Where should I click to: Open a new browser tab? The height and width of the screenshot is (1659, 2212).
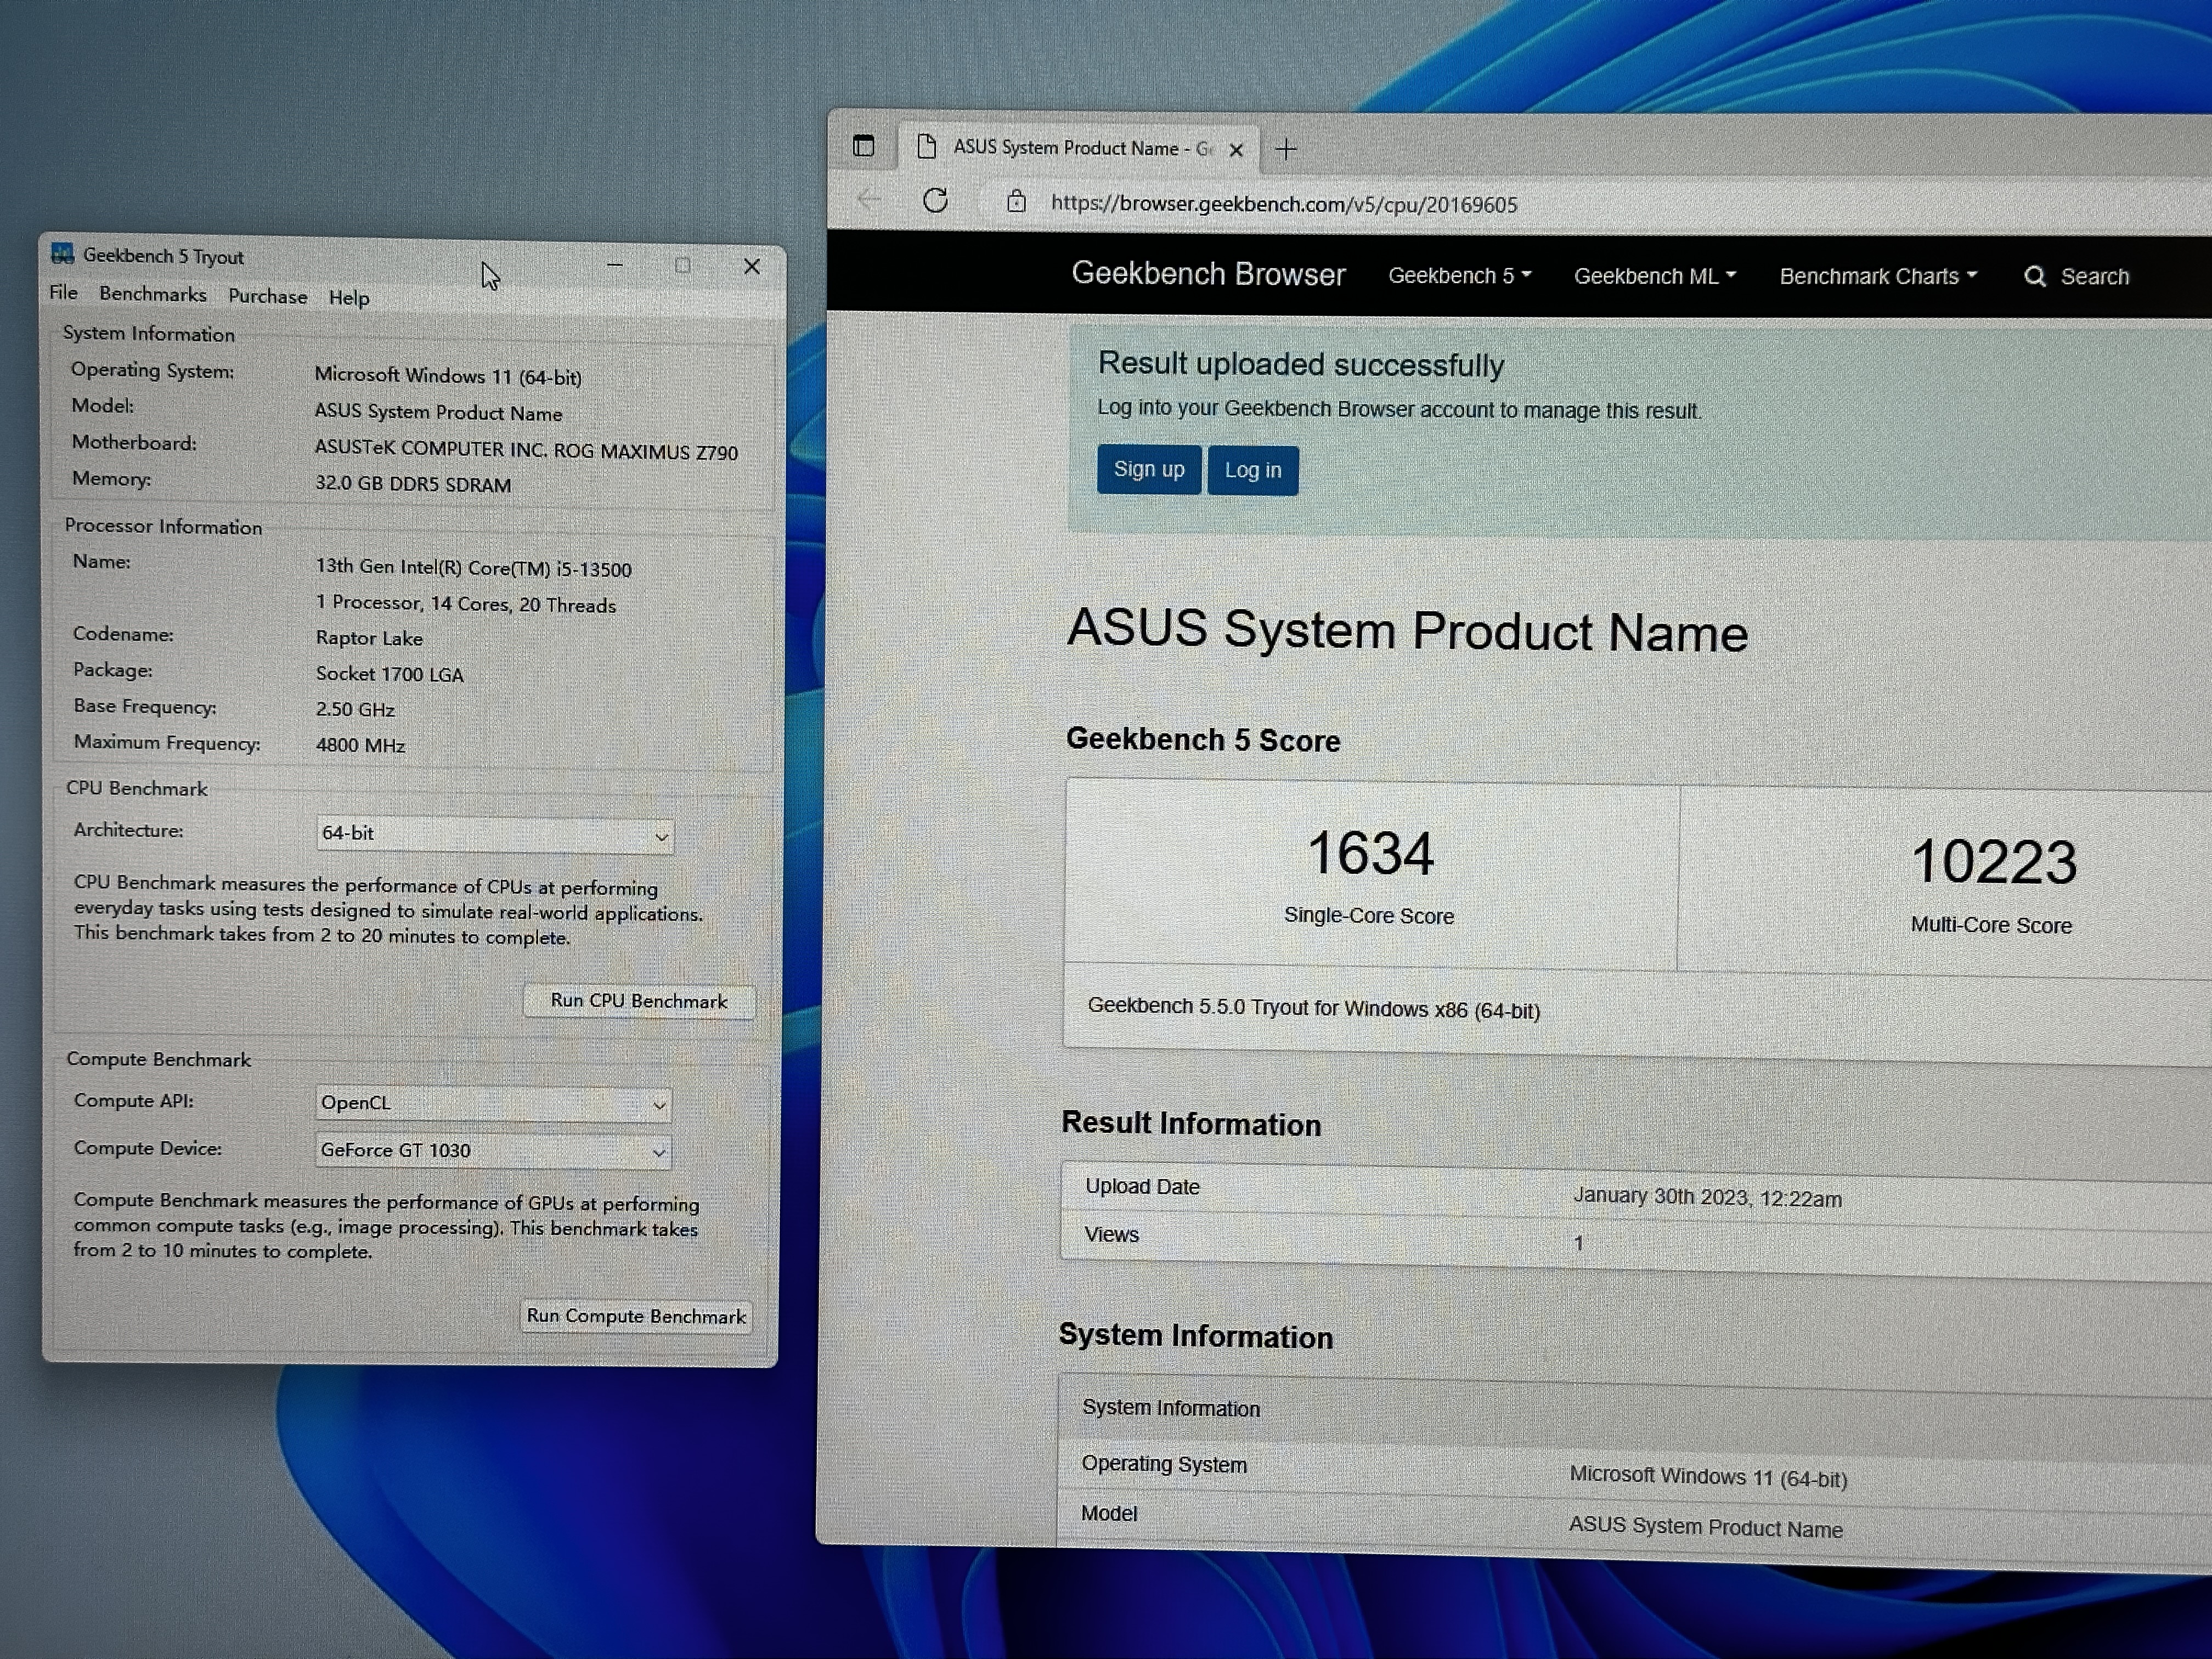pos(1286,150)
